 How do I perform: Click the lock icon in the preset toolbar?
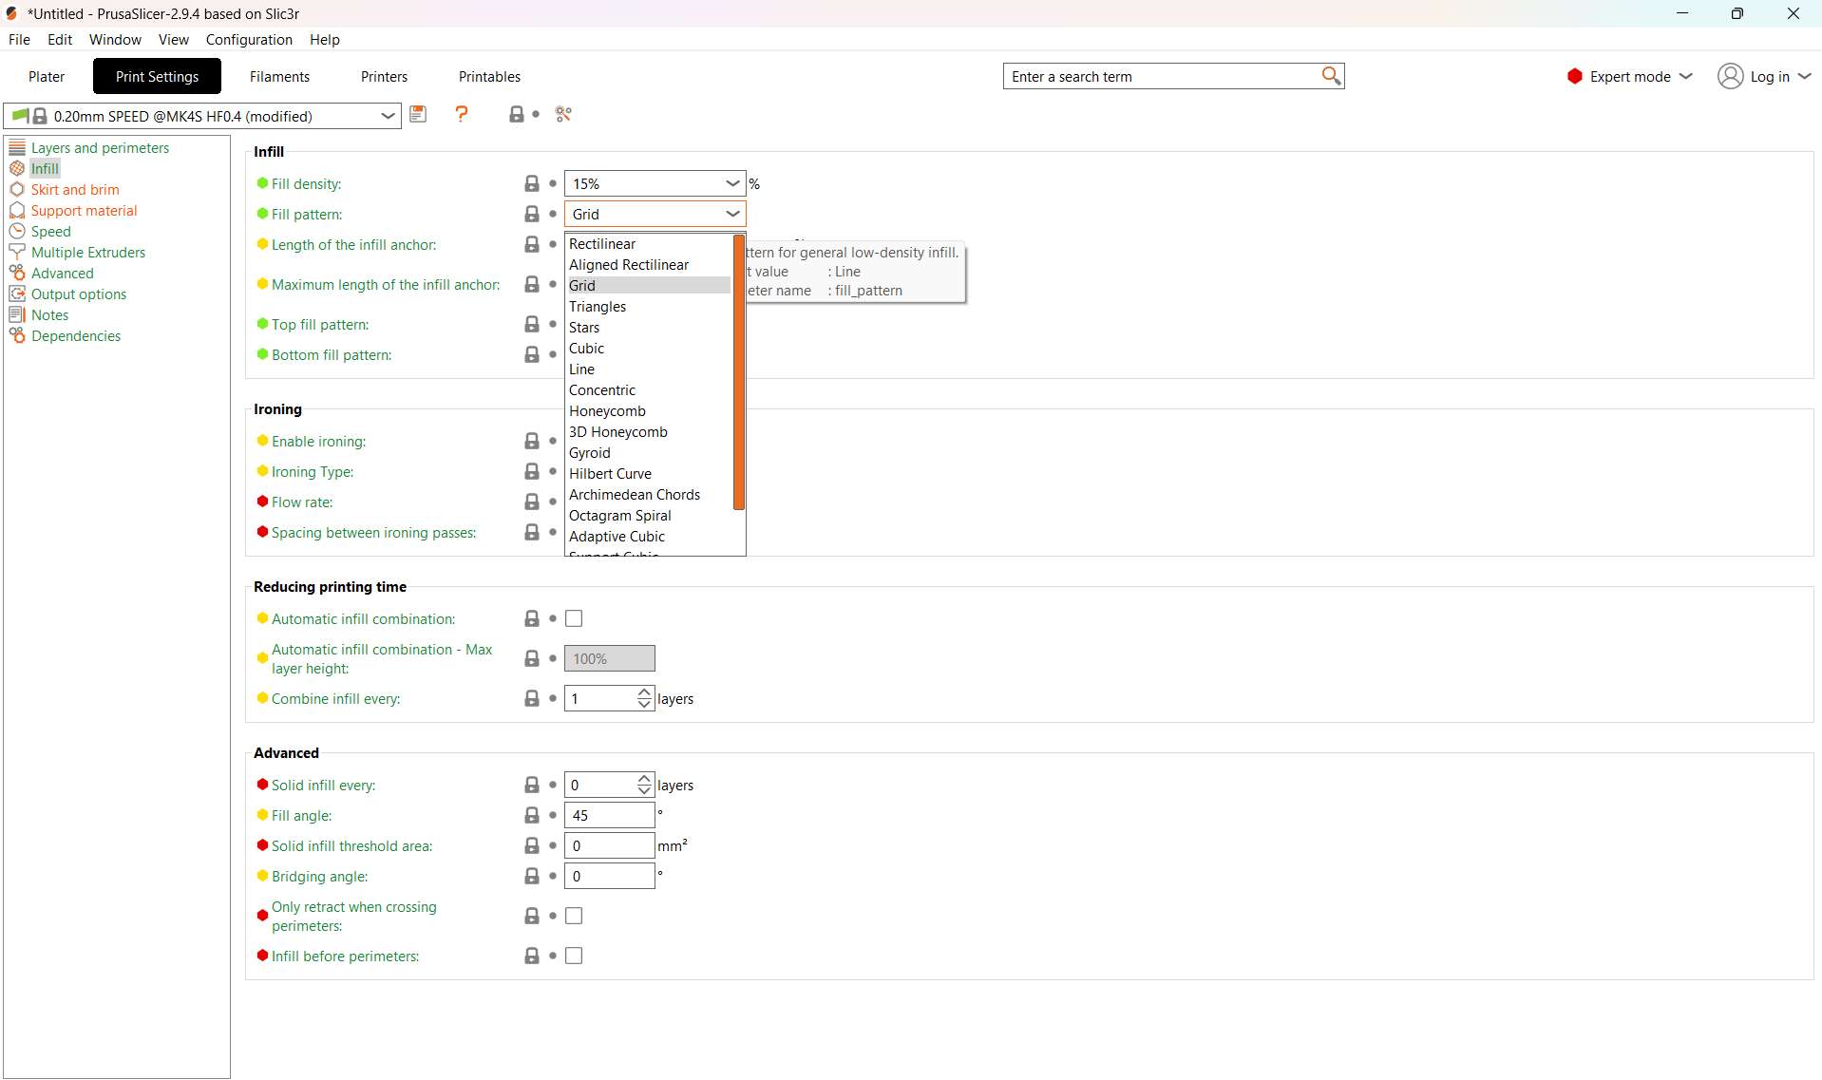[x=516, y=115]
